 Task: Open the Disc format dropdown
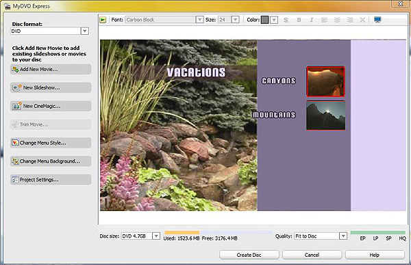point(85,31)
